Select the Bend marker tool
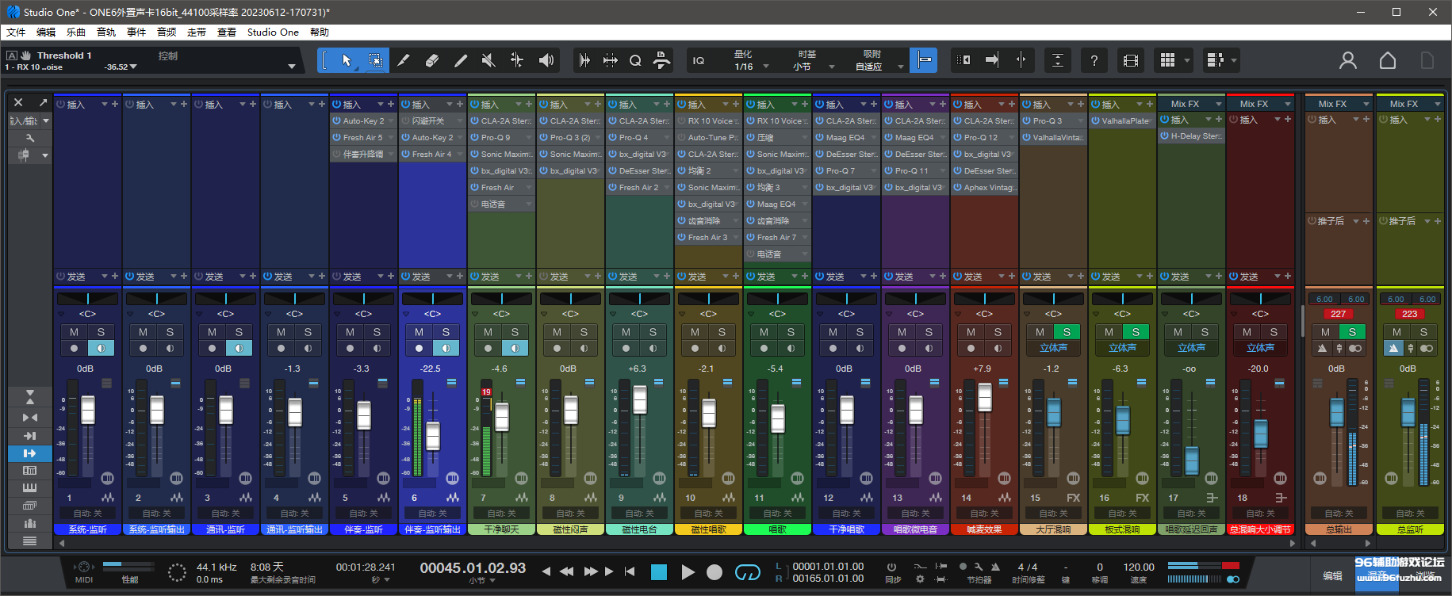 (517, 60)
